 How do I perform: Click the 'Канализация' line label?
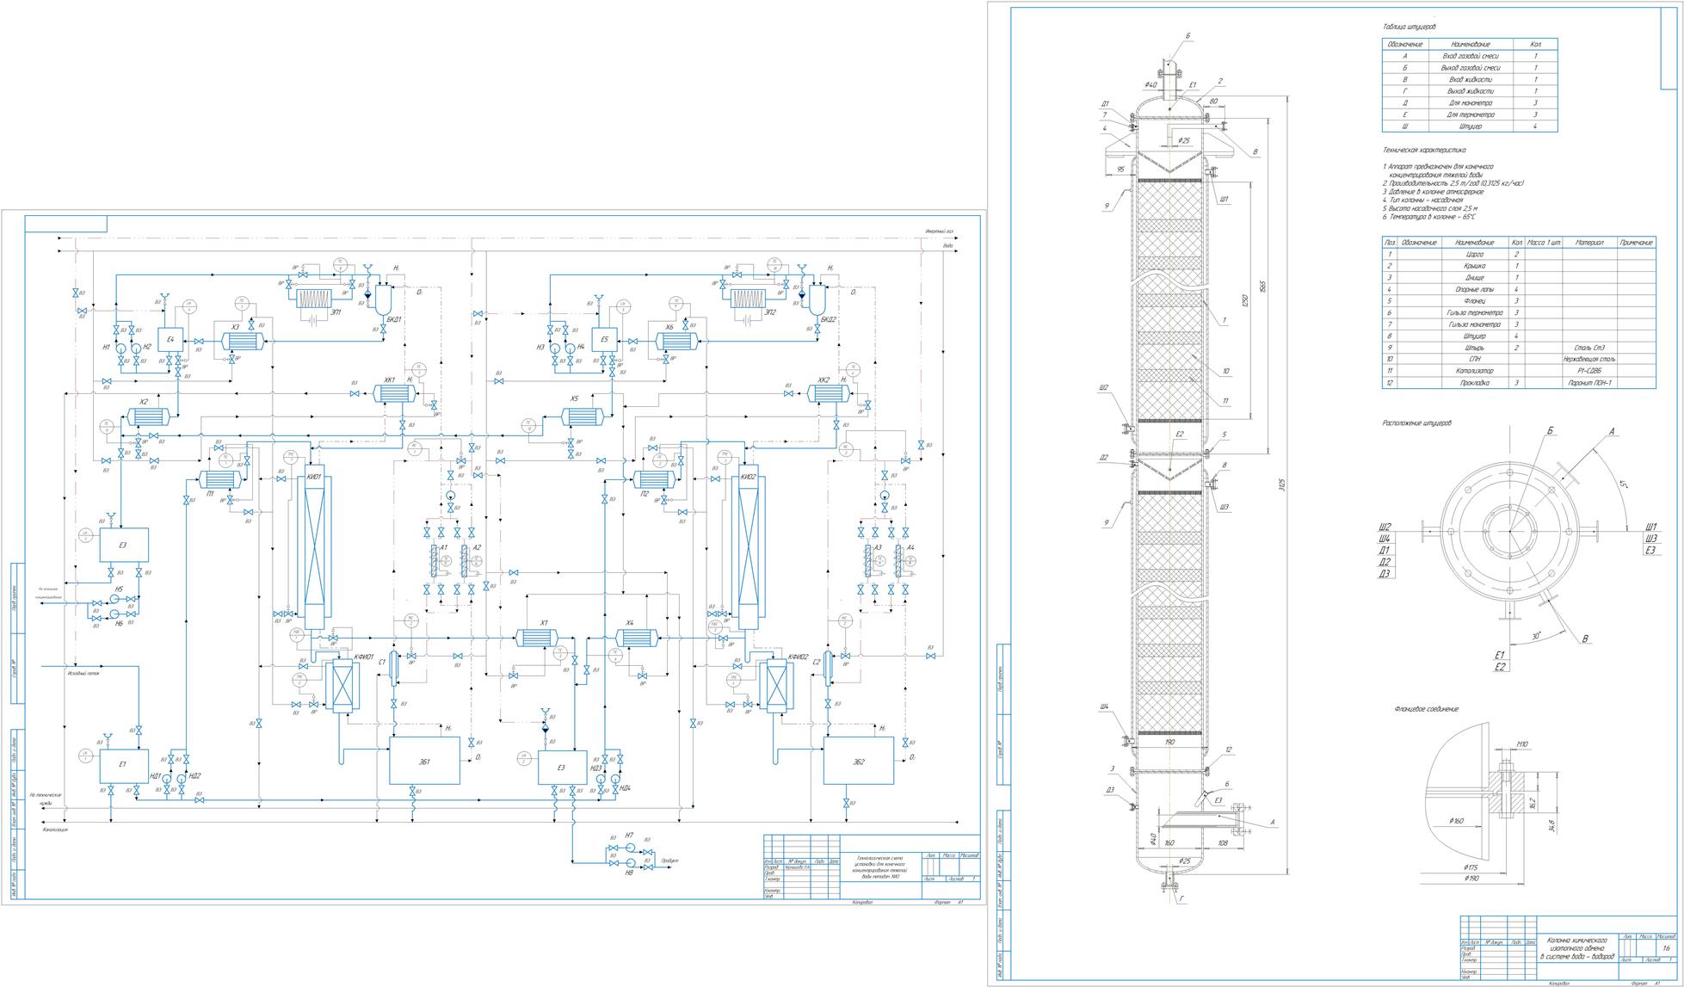click(x=55, y=830)
